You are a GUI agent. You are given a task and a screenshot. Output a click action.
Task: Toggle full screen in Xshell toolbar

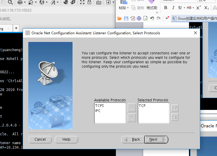[x=82, y=2]
